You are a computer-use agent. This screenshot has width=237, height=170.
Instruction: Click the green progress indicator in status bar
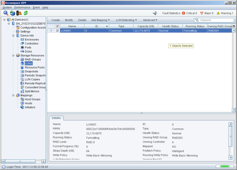(x=225, y=166)
